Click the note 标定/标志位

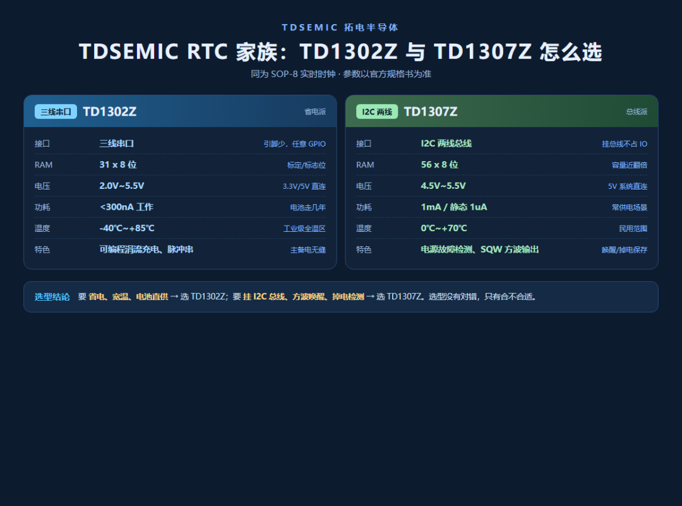(x=306, y=166)
